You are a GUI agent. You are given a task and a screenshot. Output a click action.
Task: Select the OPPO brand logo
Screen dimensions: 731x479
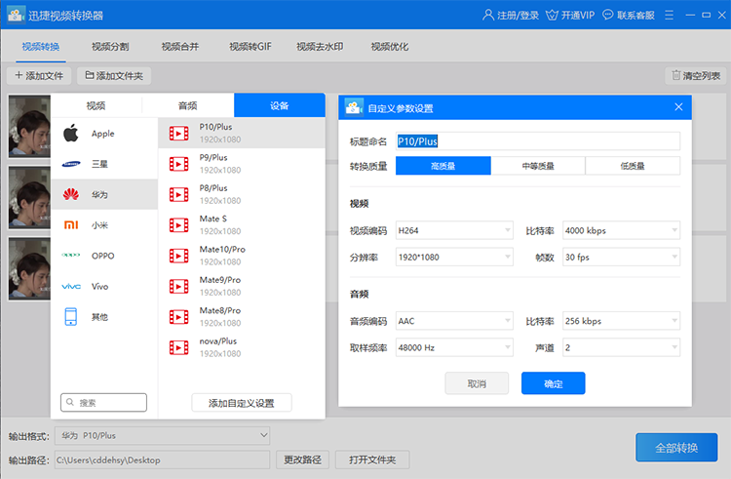(x=71, y=256)
